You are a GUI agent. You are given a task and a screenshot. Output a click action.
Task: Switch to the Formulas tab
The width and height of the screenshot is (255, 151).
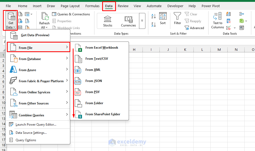tap(92, 6)
